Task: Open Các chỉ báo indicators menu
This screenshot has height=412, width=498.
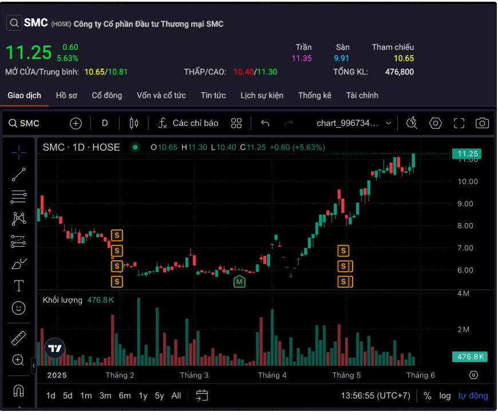Action: tap(188, 123)
